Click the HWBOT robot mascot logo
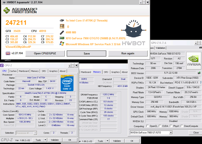The image size is (202, 144). (x=133, y=29)
